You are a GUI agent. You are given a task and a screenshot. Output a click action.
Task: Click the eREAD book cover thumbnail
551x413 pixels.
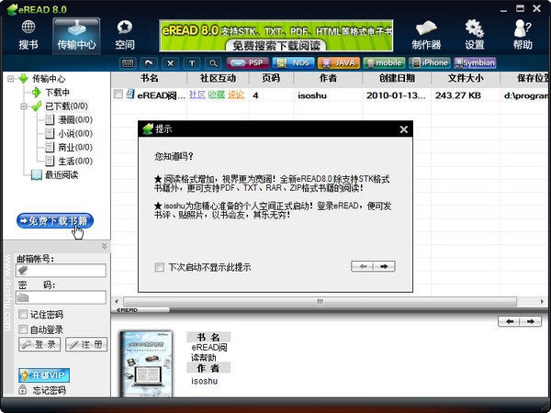pos(146,363)
